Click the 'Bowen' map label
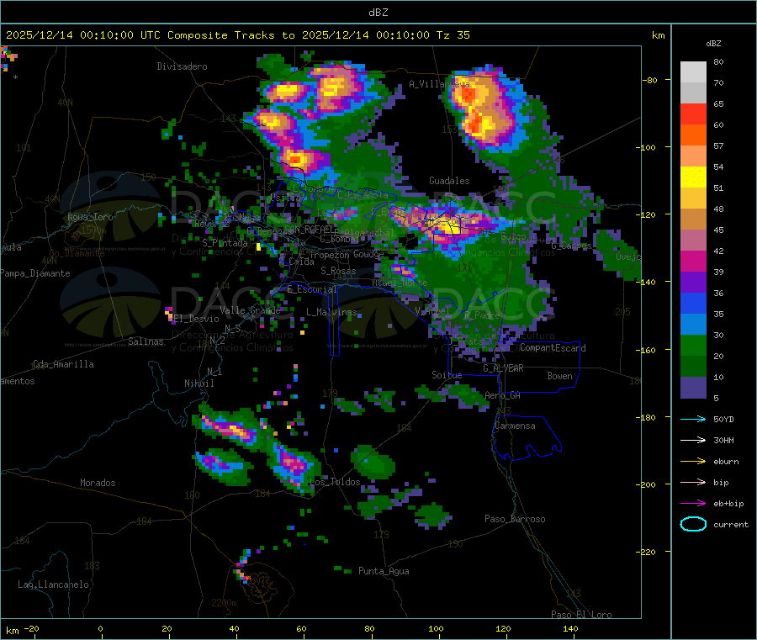Screen dimensions: 757x640 (x=560, y=376)
